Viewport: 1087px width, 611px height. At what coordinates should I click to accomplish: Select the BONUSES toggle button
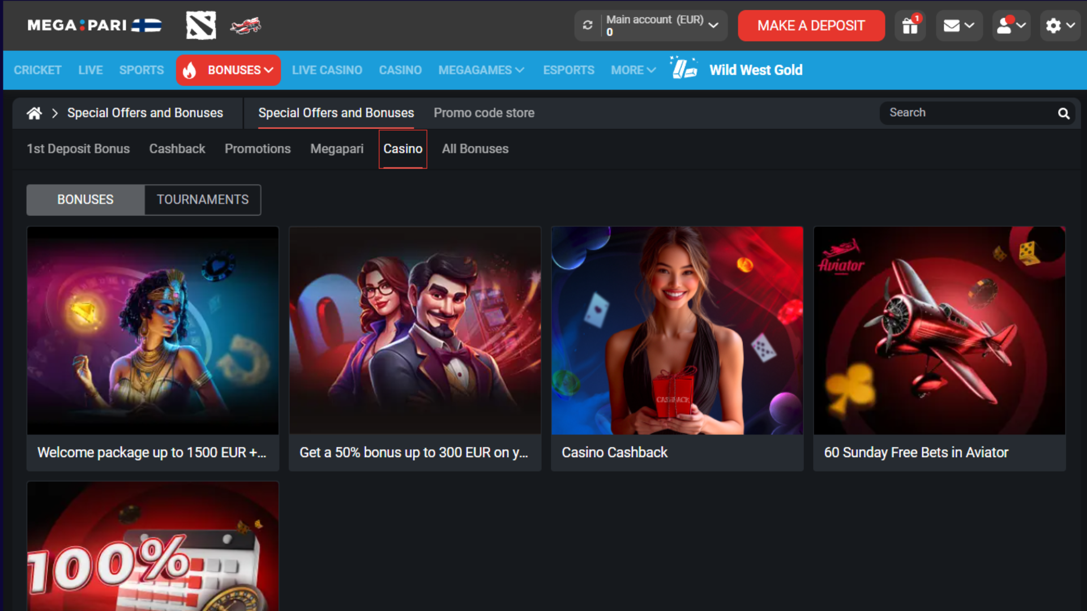pyautogui.click(x=85, y=200)
